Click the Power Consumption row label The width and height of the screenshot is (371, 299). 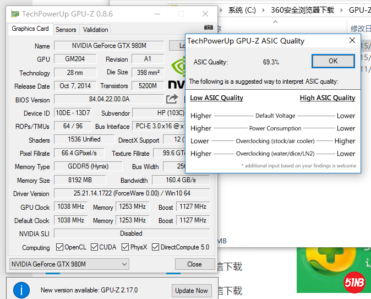(275, 128)
